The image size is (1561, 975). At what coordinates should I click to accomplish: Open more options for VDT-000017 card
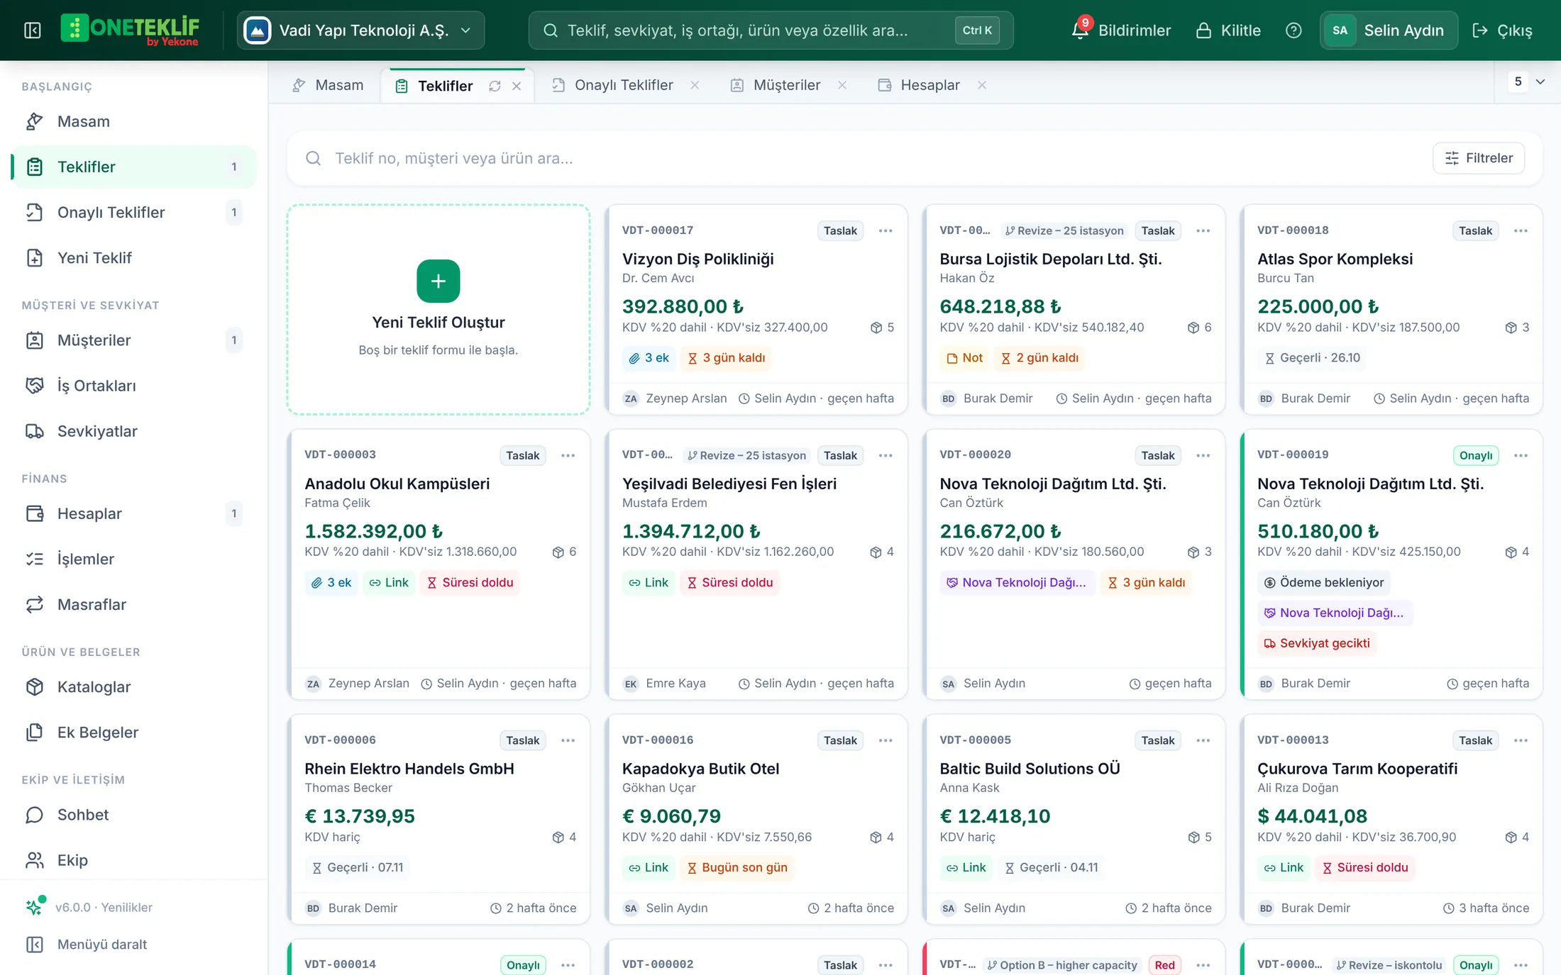(x=886, y=230)
